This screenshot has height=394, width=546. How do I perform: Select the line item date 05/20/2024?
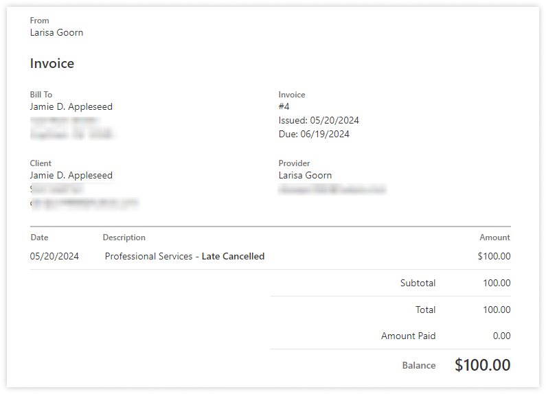pyautogui.click(x=55, y=257)
